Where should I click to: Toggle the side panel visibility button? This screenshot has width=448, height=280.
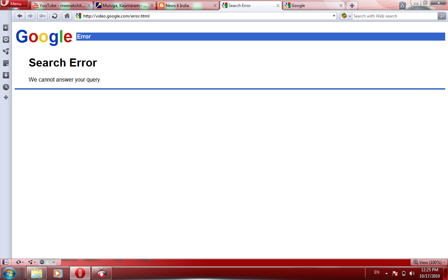[6, 262]
